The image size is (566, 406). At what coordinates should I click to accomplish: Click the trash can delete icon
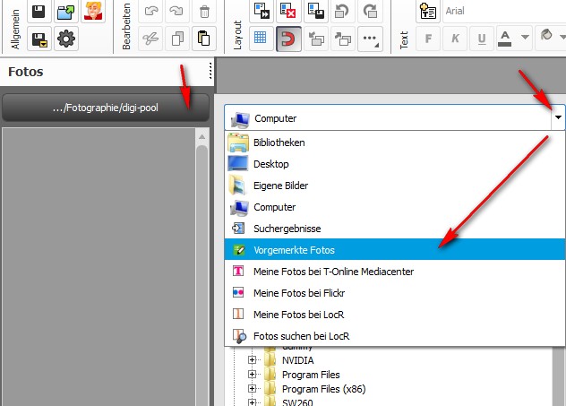click(x=204, y=11)
